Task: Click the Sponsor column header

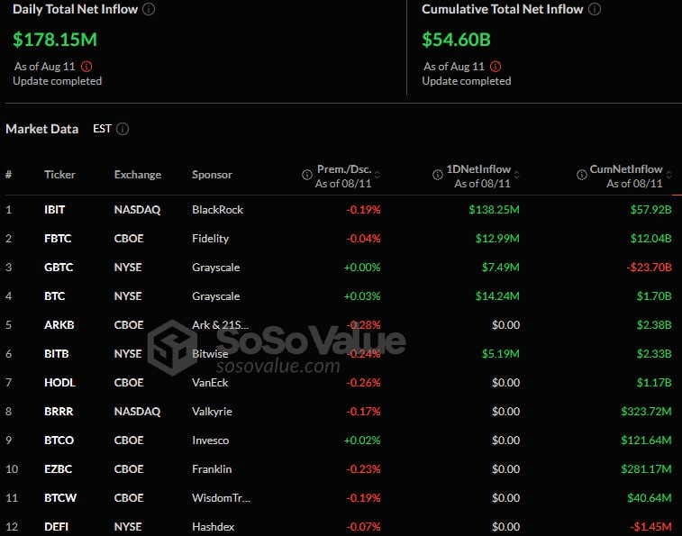Action: 212,175
